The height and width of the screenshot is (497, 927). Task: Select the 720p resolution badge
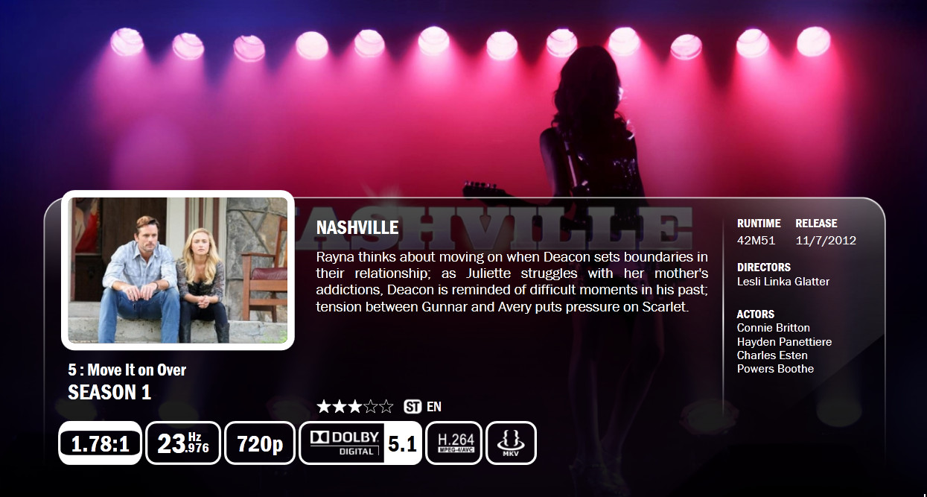point(260,443)
